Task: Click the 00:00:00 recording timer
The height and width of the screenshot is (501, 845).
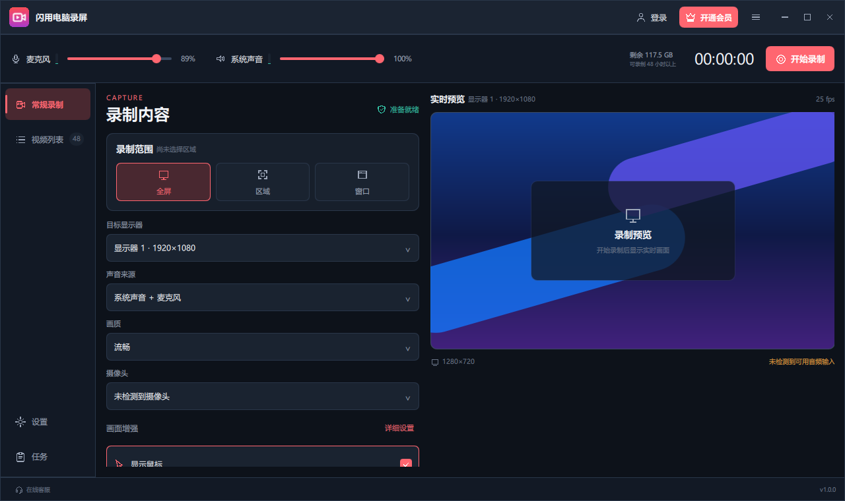Action: click(724, 59)
